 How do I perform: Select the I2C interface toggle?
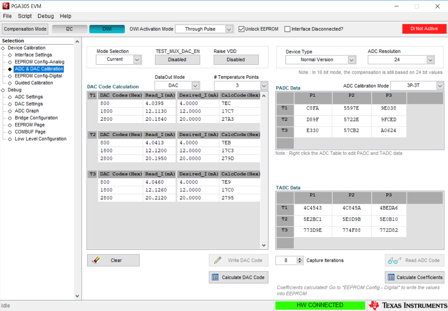click(x=70, y=29)
